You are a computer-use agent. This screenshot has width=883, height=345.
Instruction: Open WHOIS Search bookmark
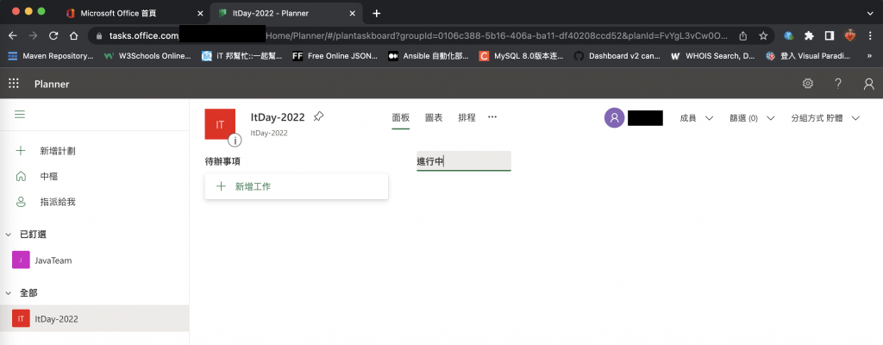[x=713, y=56]
